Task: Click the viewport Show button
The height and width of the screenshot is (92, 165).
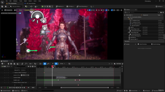Action: pos(20,10)
